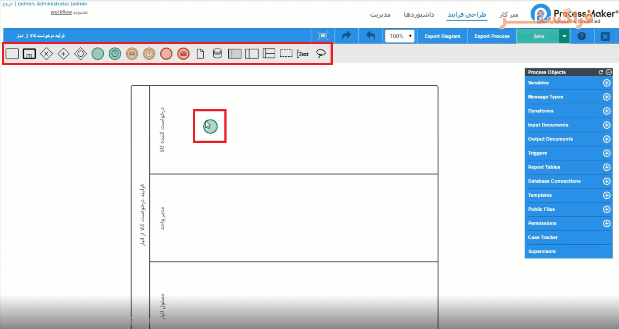Add a new Variable using its plus icon
Image resolution: width=619 pixels, height=329 pixels.
click(607, 83)
